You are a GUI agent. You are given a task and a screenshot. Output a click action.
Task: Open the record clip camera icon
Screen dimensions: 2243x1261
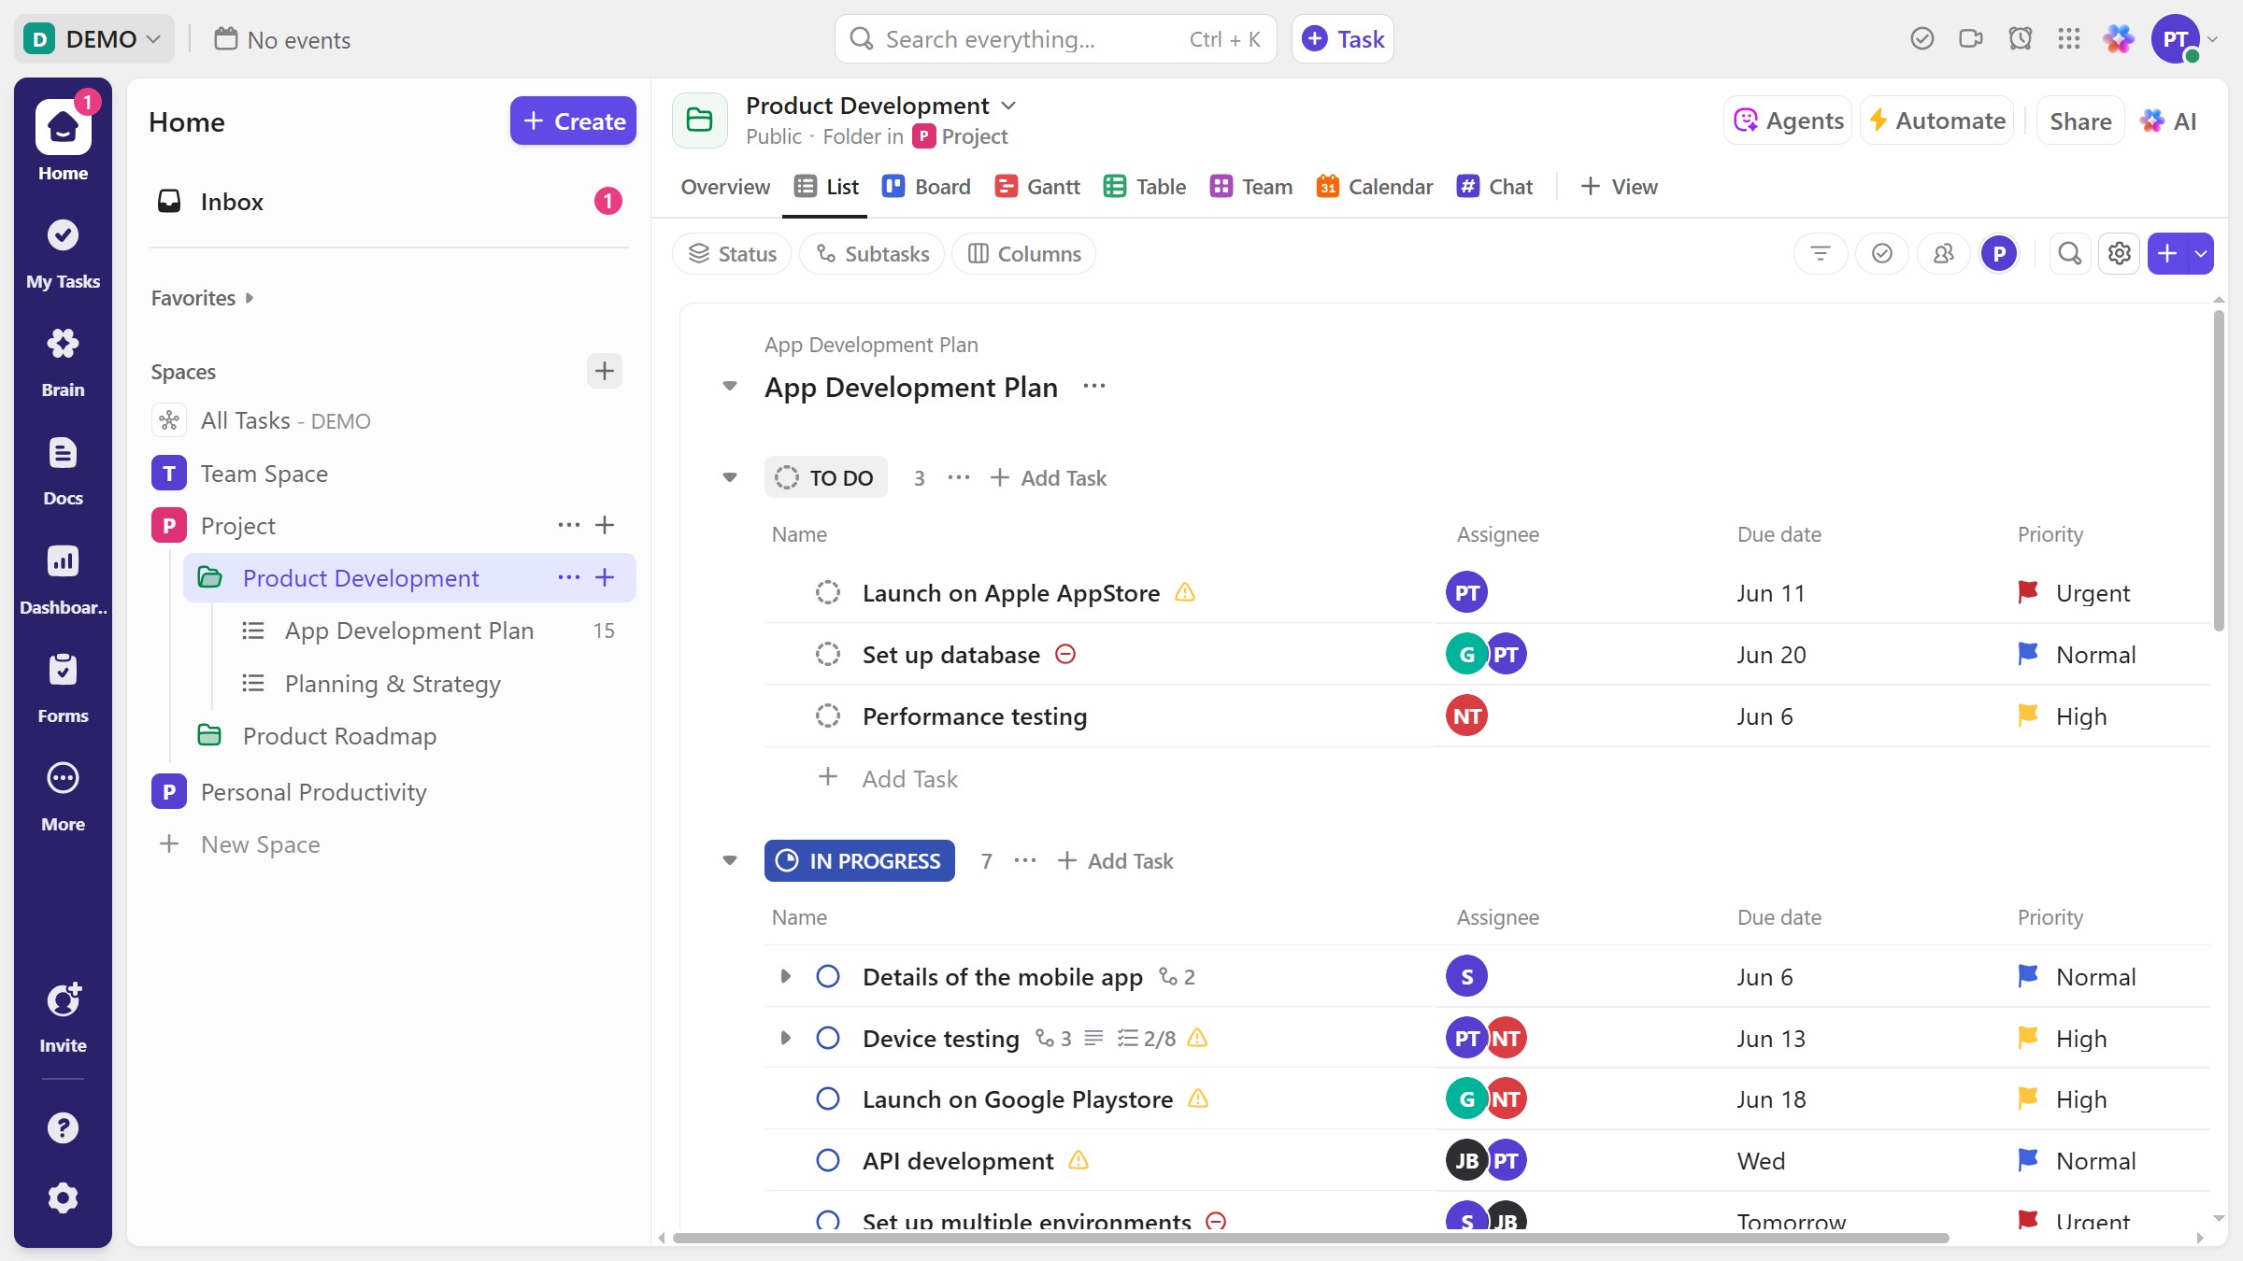1970,39
